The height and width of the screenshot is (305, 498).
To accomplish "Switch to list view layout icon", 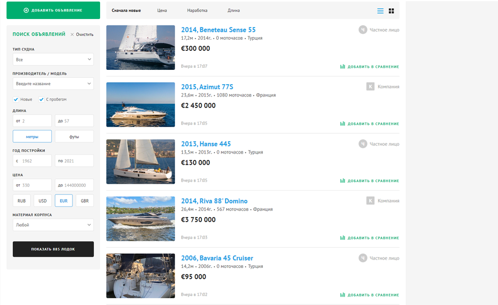I will 380,11.
